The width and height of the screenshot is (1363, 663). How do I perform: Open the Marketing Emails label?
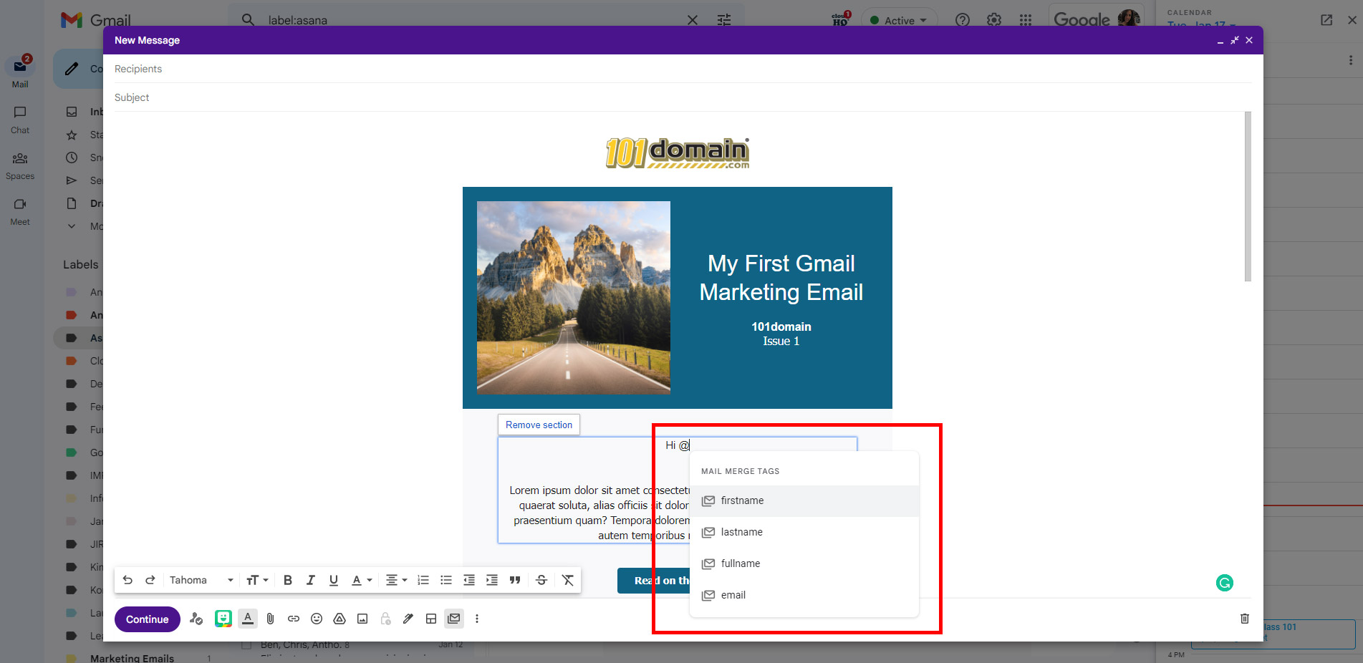tap(132, 658)
